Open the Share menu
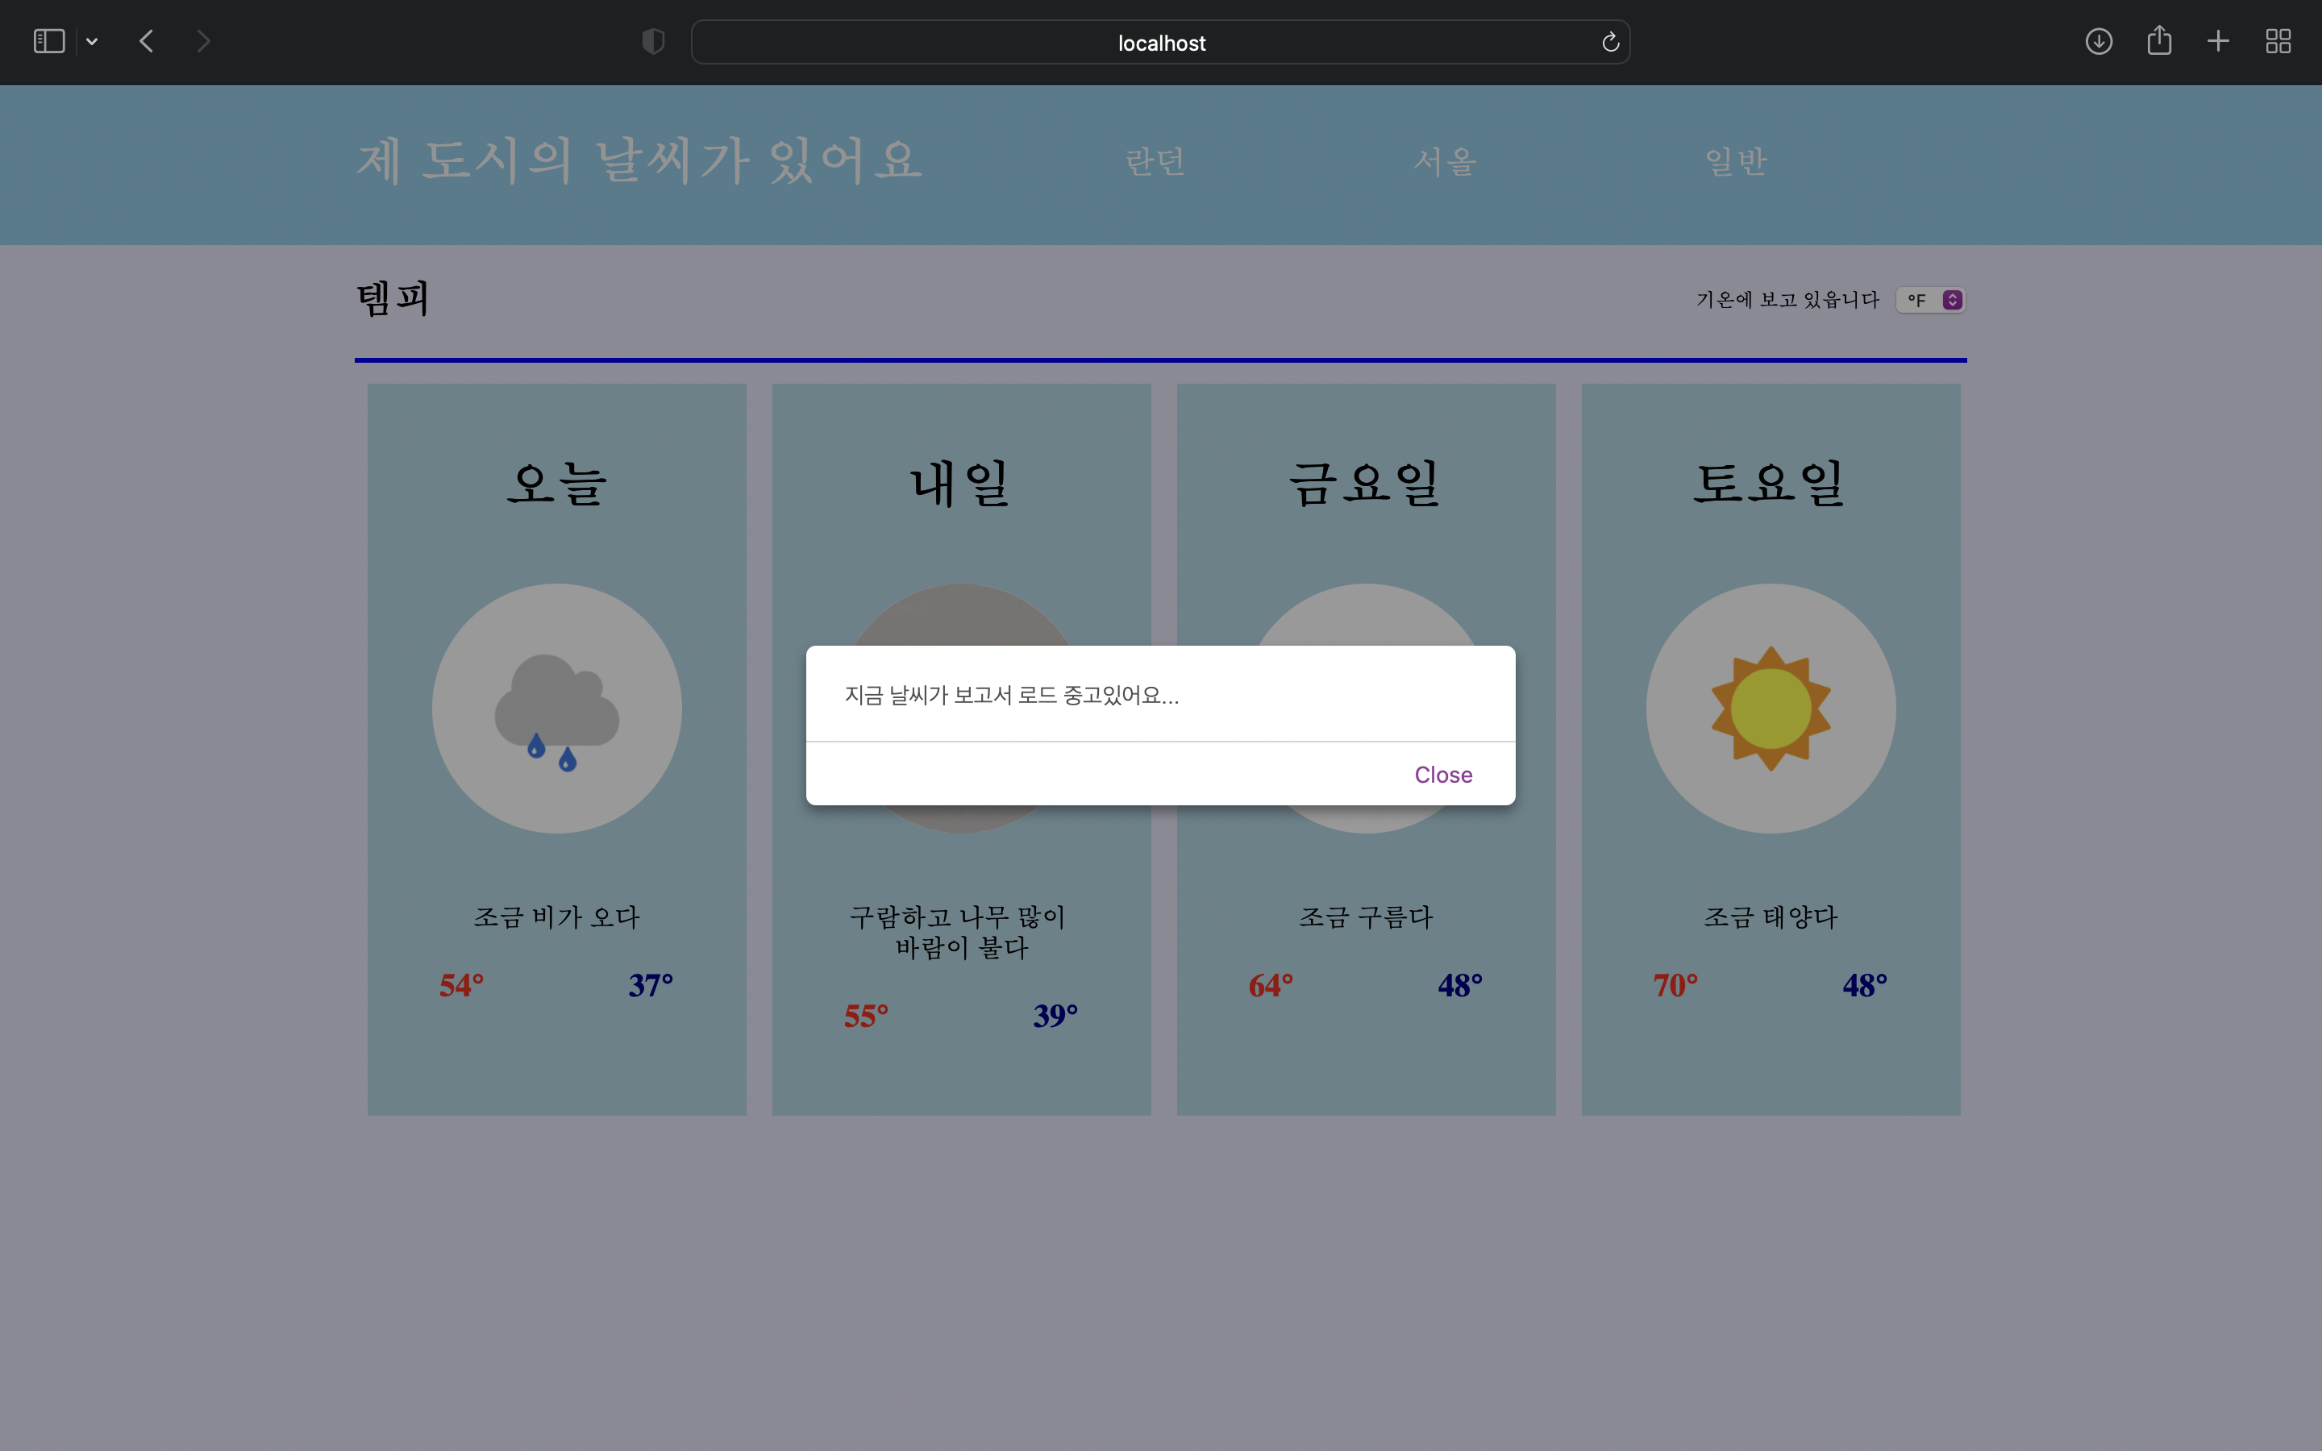Viewport: 2322px width, 1451px height. (2160, 40)
